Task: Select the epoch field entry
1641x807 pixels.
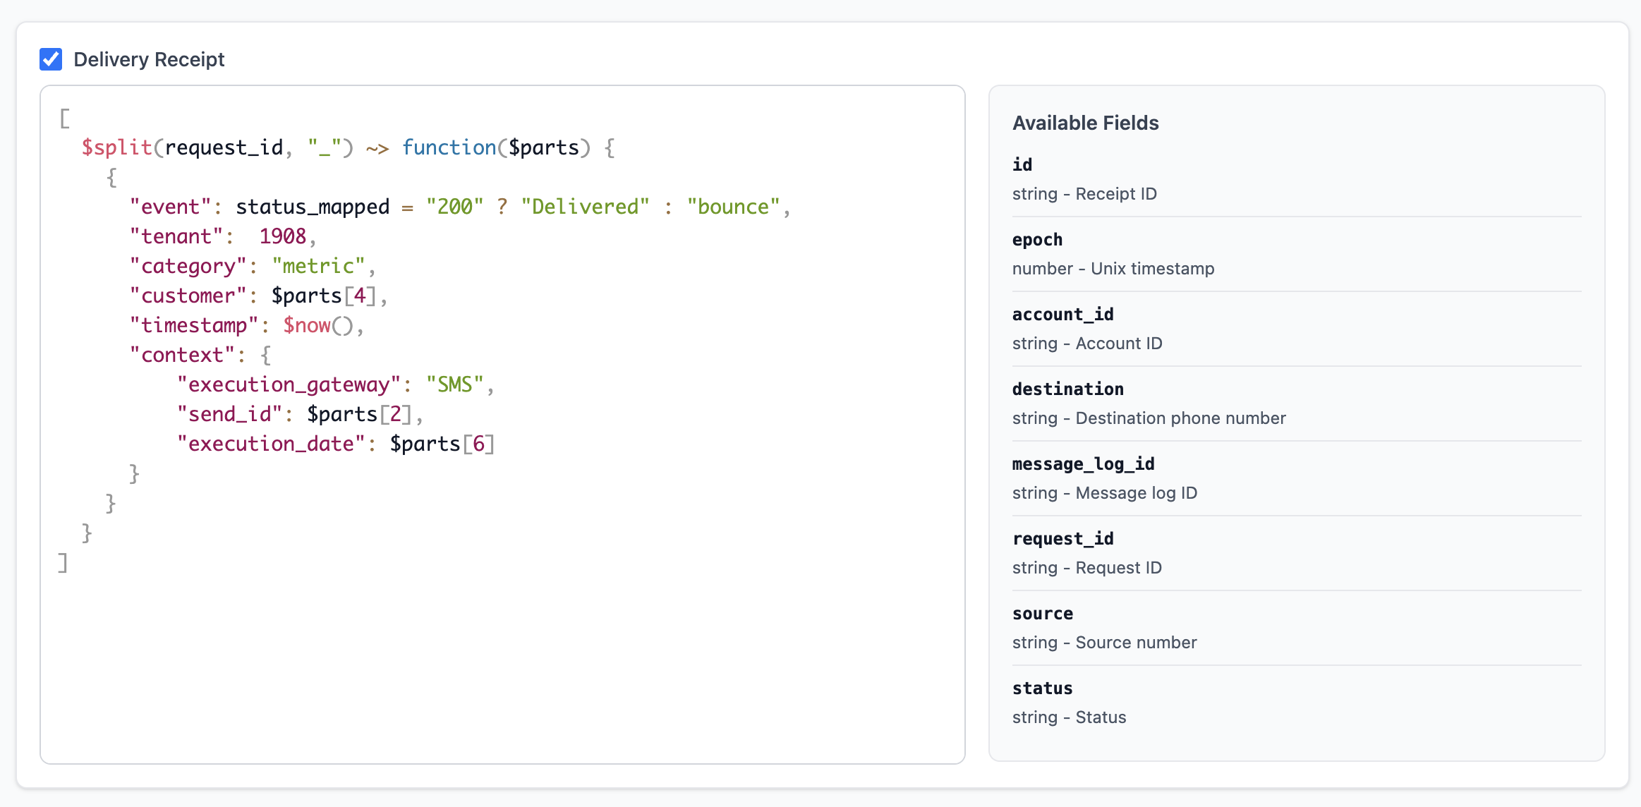Action: (x=1037, y=239)
